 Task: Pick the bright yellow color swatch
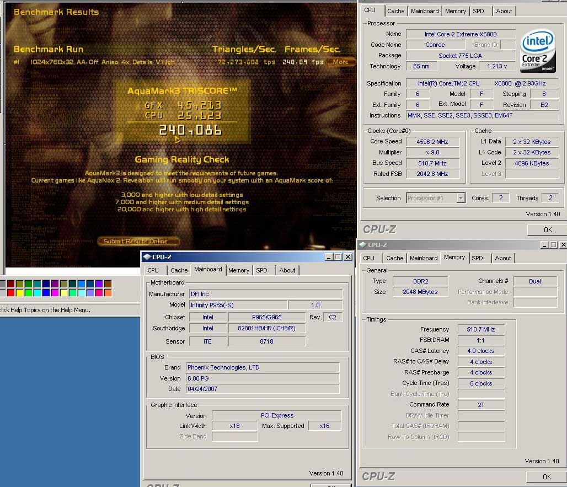point(19,292)
